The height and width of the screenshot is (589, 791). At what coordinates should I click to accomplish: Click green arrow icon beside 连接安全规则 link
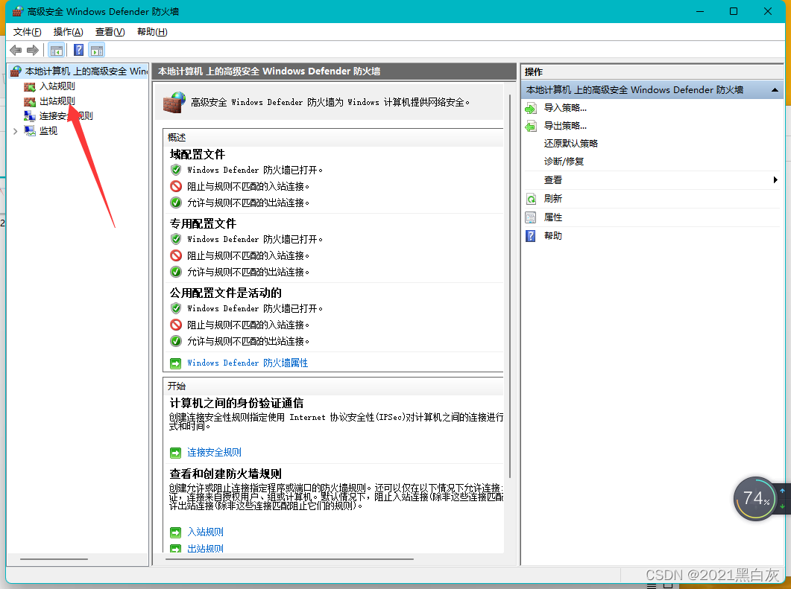175,453
